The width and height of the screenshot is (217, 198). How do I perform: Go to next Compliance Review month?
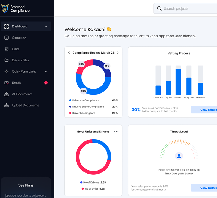pyautogui.click(x=118, y=53)
